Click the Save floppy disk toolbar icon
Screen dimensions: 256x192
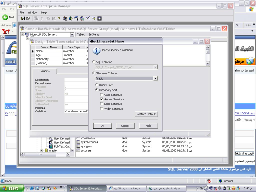pyautogui.click(x=23, y=18)
